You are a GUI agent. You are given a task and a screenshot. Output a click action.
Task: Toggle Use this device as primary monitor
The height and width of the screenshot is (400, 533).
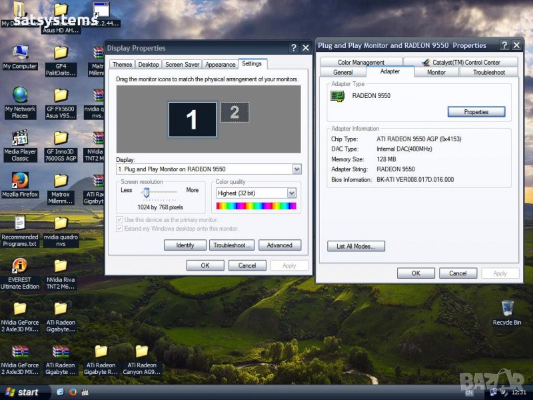coord(120,219)
